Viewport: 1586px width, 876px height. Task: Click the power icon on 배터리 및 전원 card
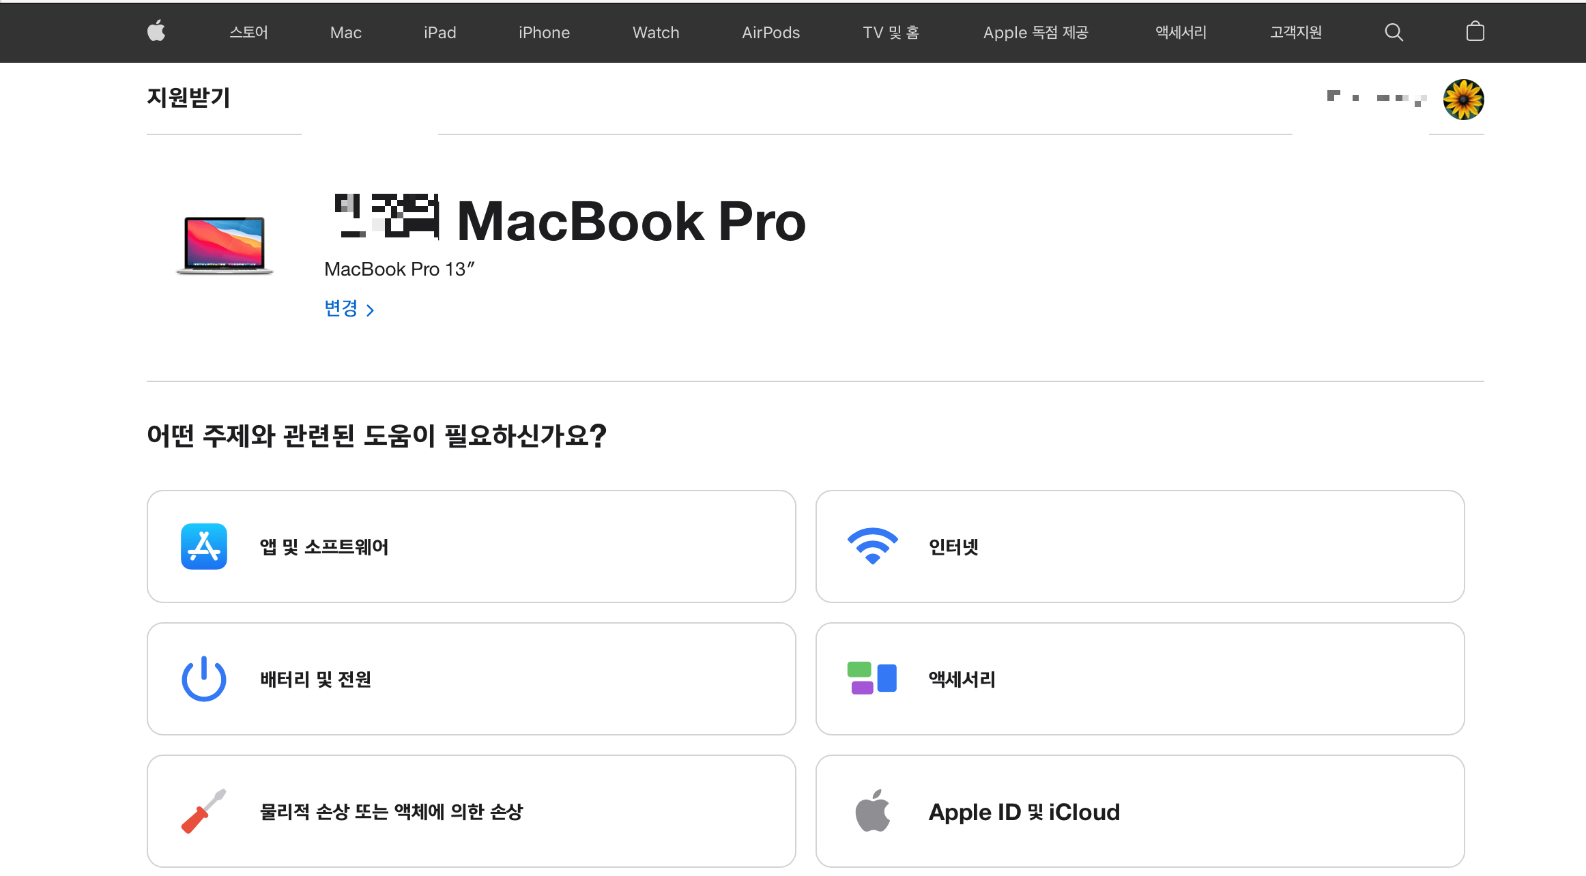(x=203, y=678)
